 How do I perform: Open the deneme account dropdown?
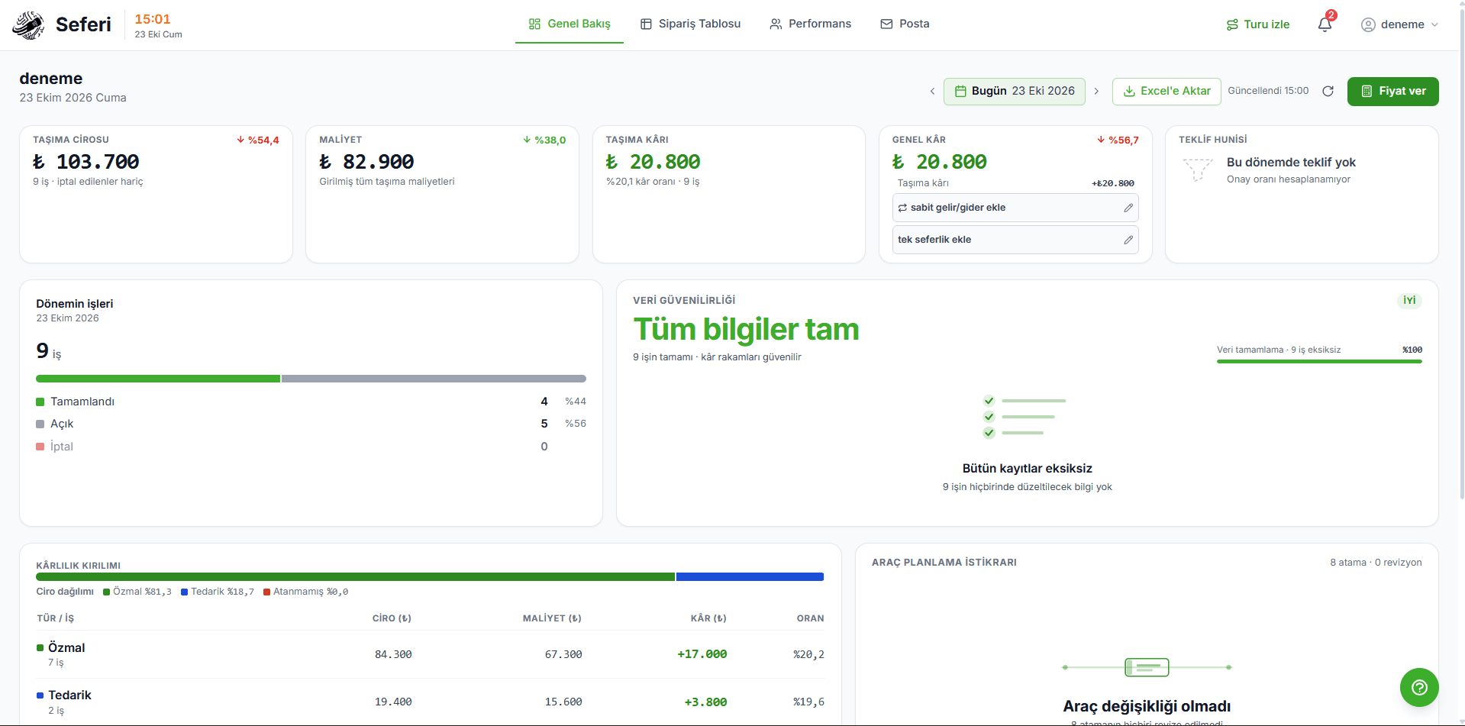pyautogui.click(x=1400, y=24)
